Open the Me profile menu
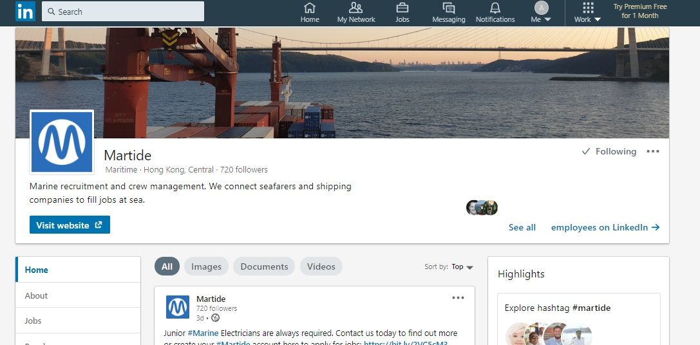 coord(541,12)
